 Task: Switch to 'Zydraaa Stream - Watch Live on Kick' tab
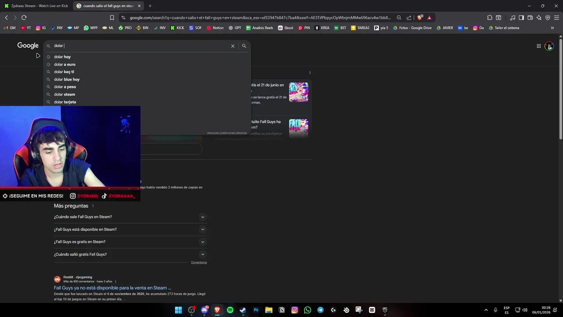point(36,6)
